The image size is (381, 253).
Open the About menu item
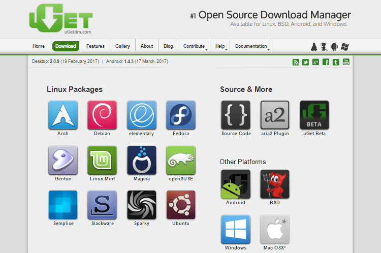click(x=147, y=46)
